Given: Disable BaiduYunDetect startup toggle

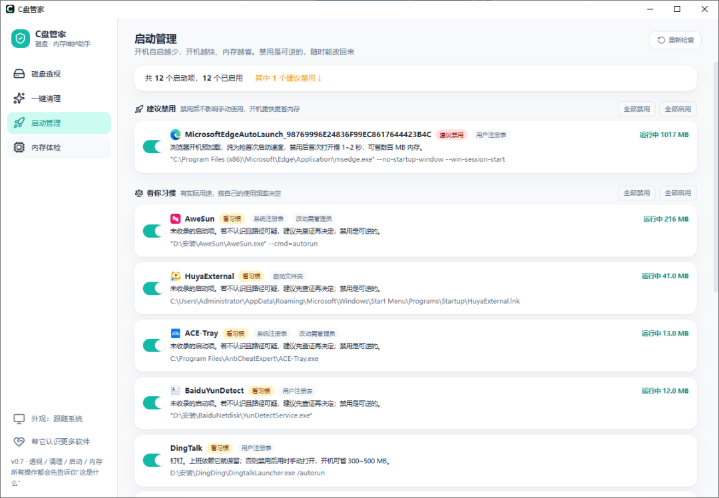Looking at the screenshot, I should point(154,403).
